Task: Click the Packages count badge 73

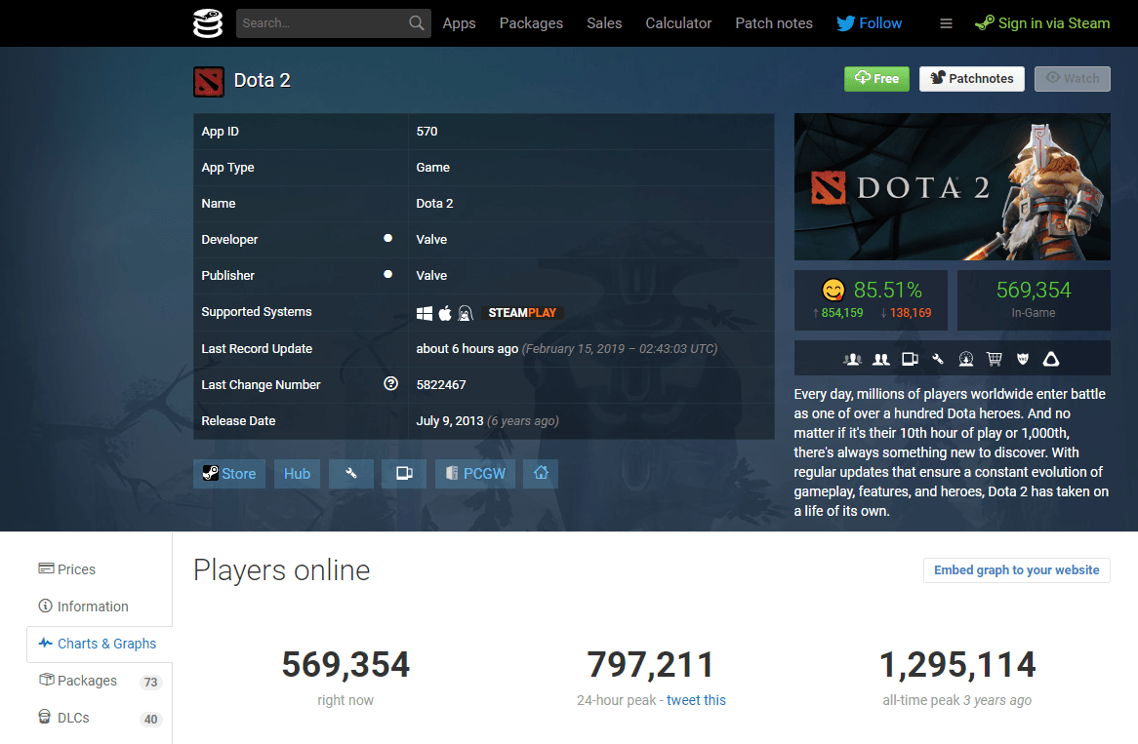Action: [x=150, y=682]
